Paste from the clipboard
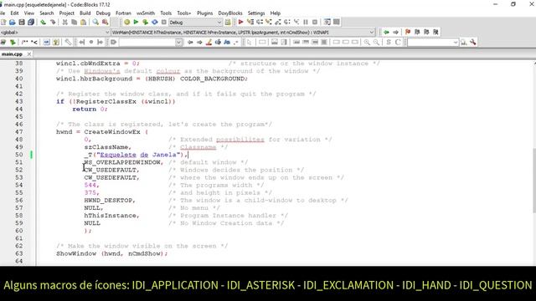This screenshot has width=536, height=301. pyautogui.click(x=83, y=23)
